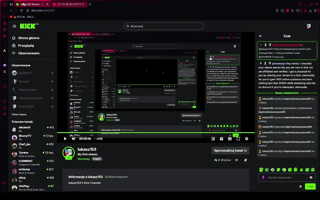The image size is (320, 200).
Task: Open Opera easy setup sliders icon
Action: 316,10
